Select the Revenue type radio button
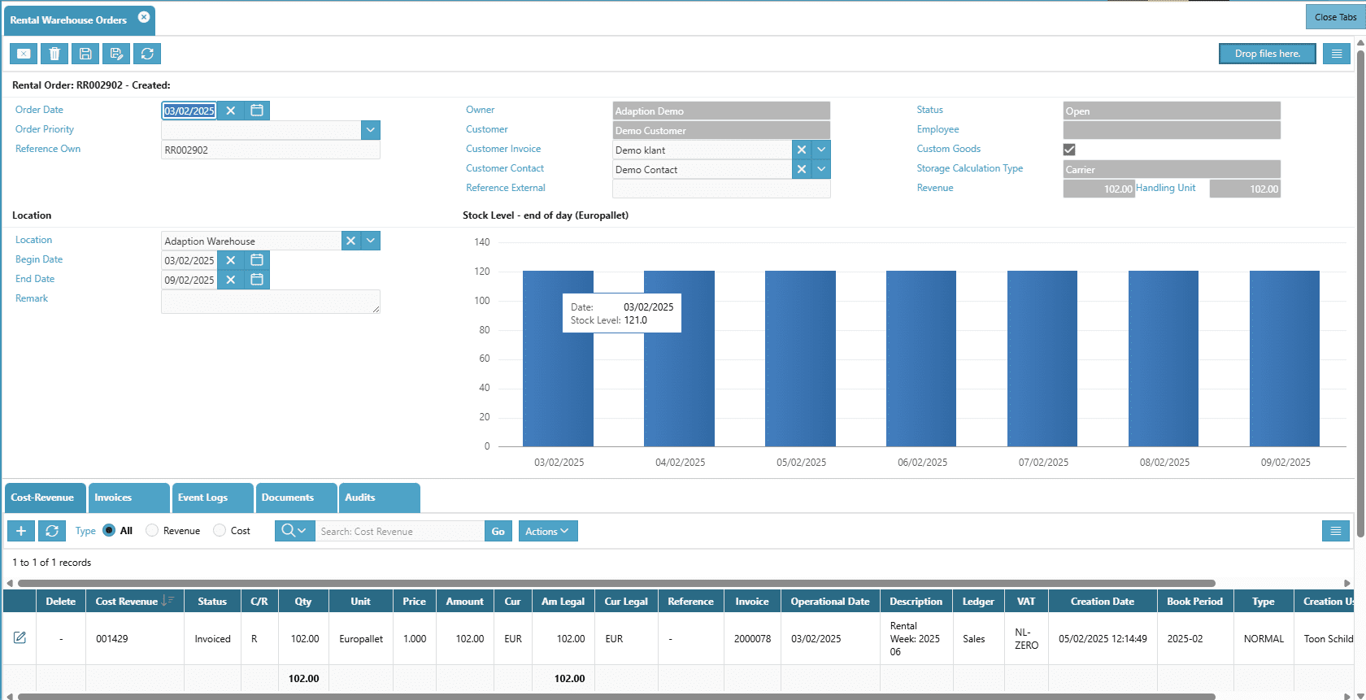This screenshot has height=700, width=1366. click(x=152, y=531)
